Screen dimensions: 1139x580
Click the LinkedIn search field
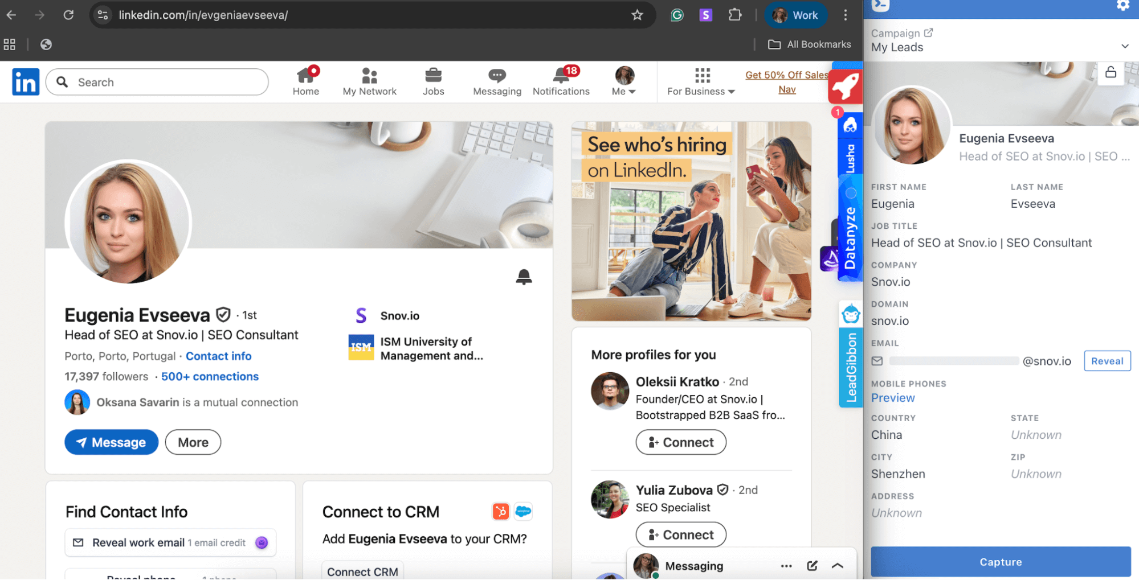(165, 83)
